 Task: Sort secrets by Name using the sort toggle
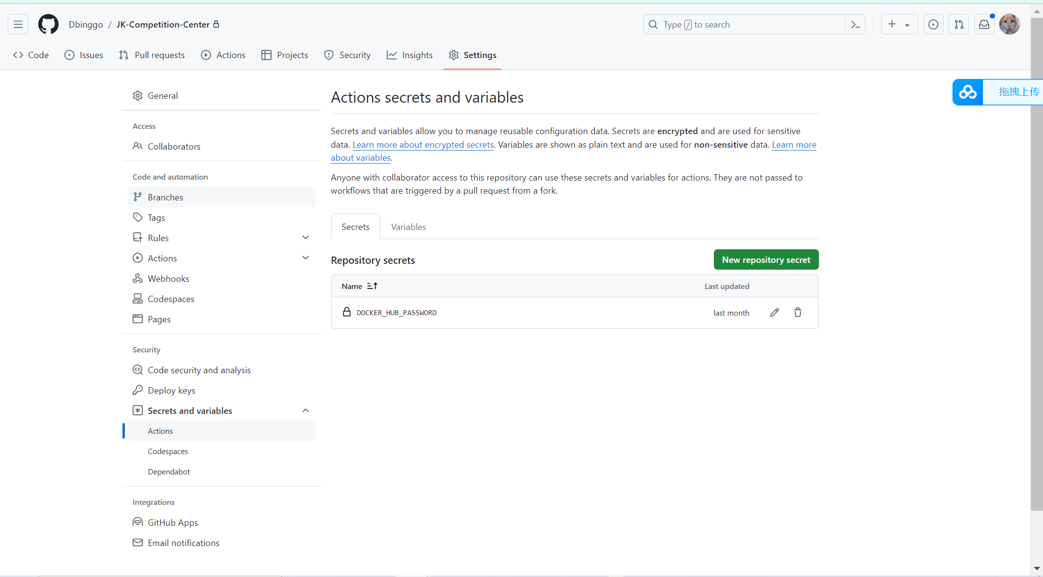pos(372,286)
